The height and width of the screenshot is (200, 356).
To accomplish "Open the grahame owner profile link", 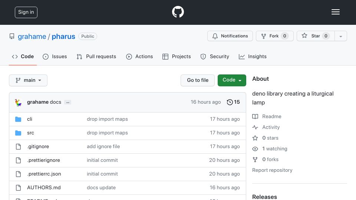I will click(x=32, y=37).
